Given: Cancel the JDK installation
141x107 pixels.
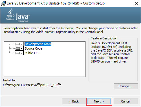Looking at the screenshot, I should [126, 101].
